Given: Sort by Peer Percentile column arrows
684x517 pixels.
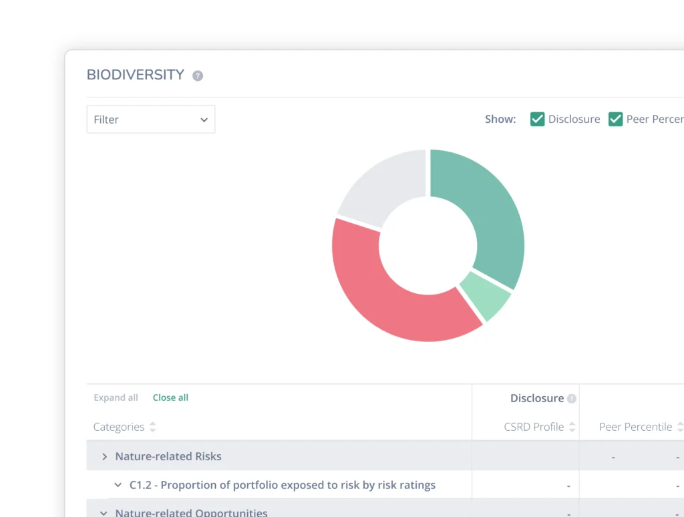Looking at the screenshot, I should [679, 427].
